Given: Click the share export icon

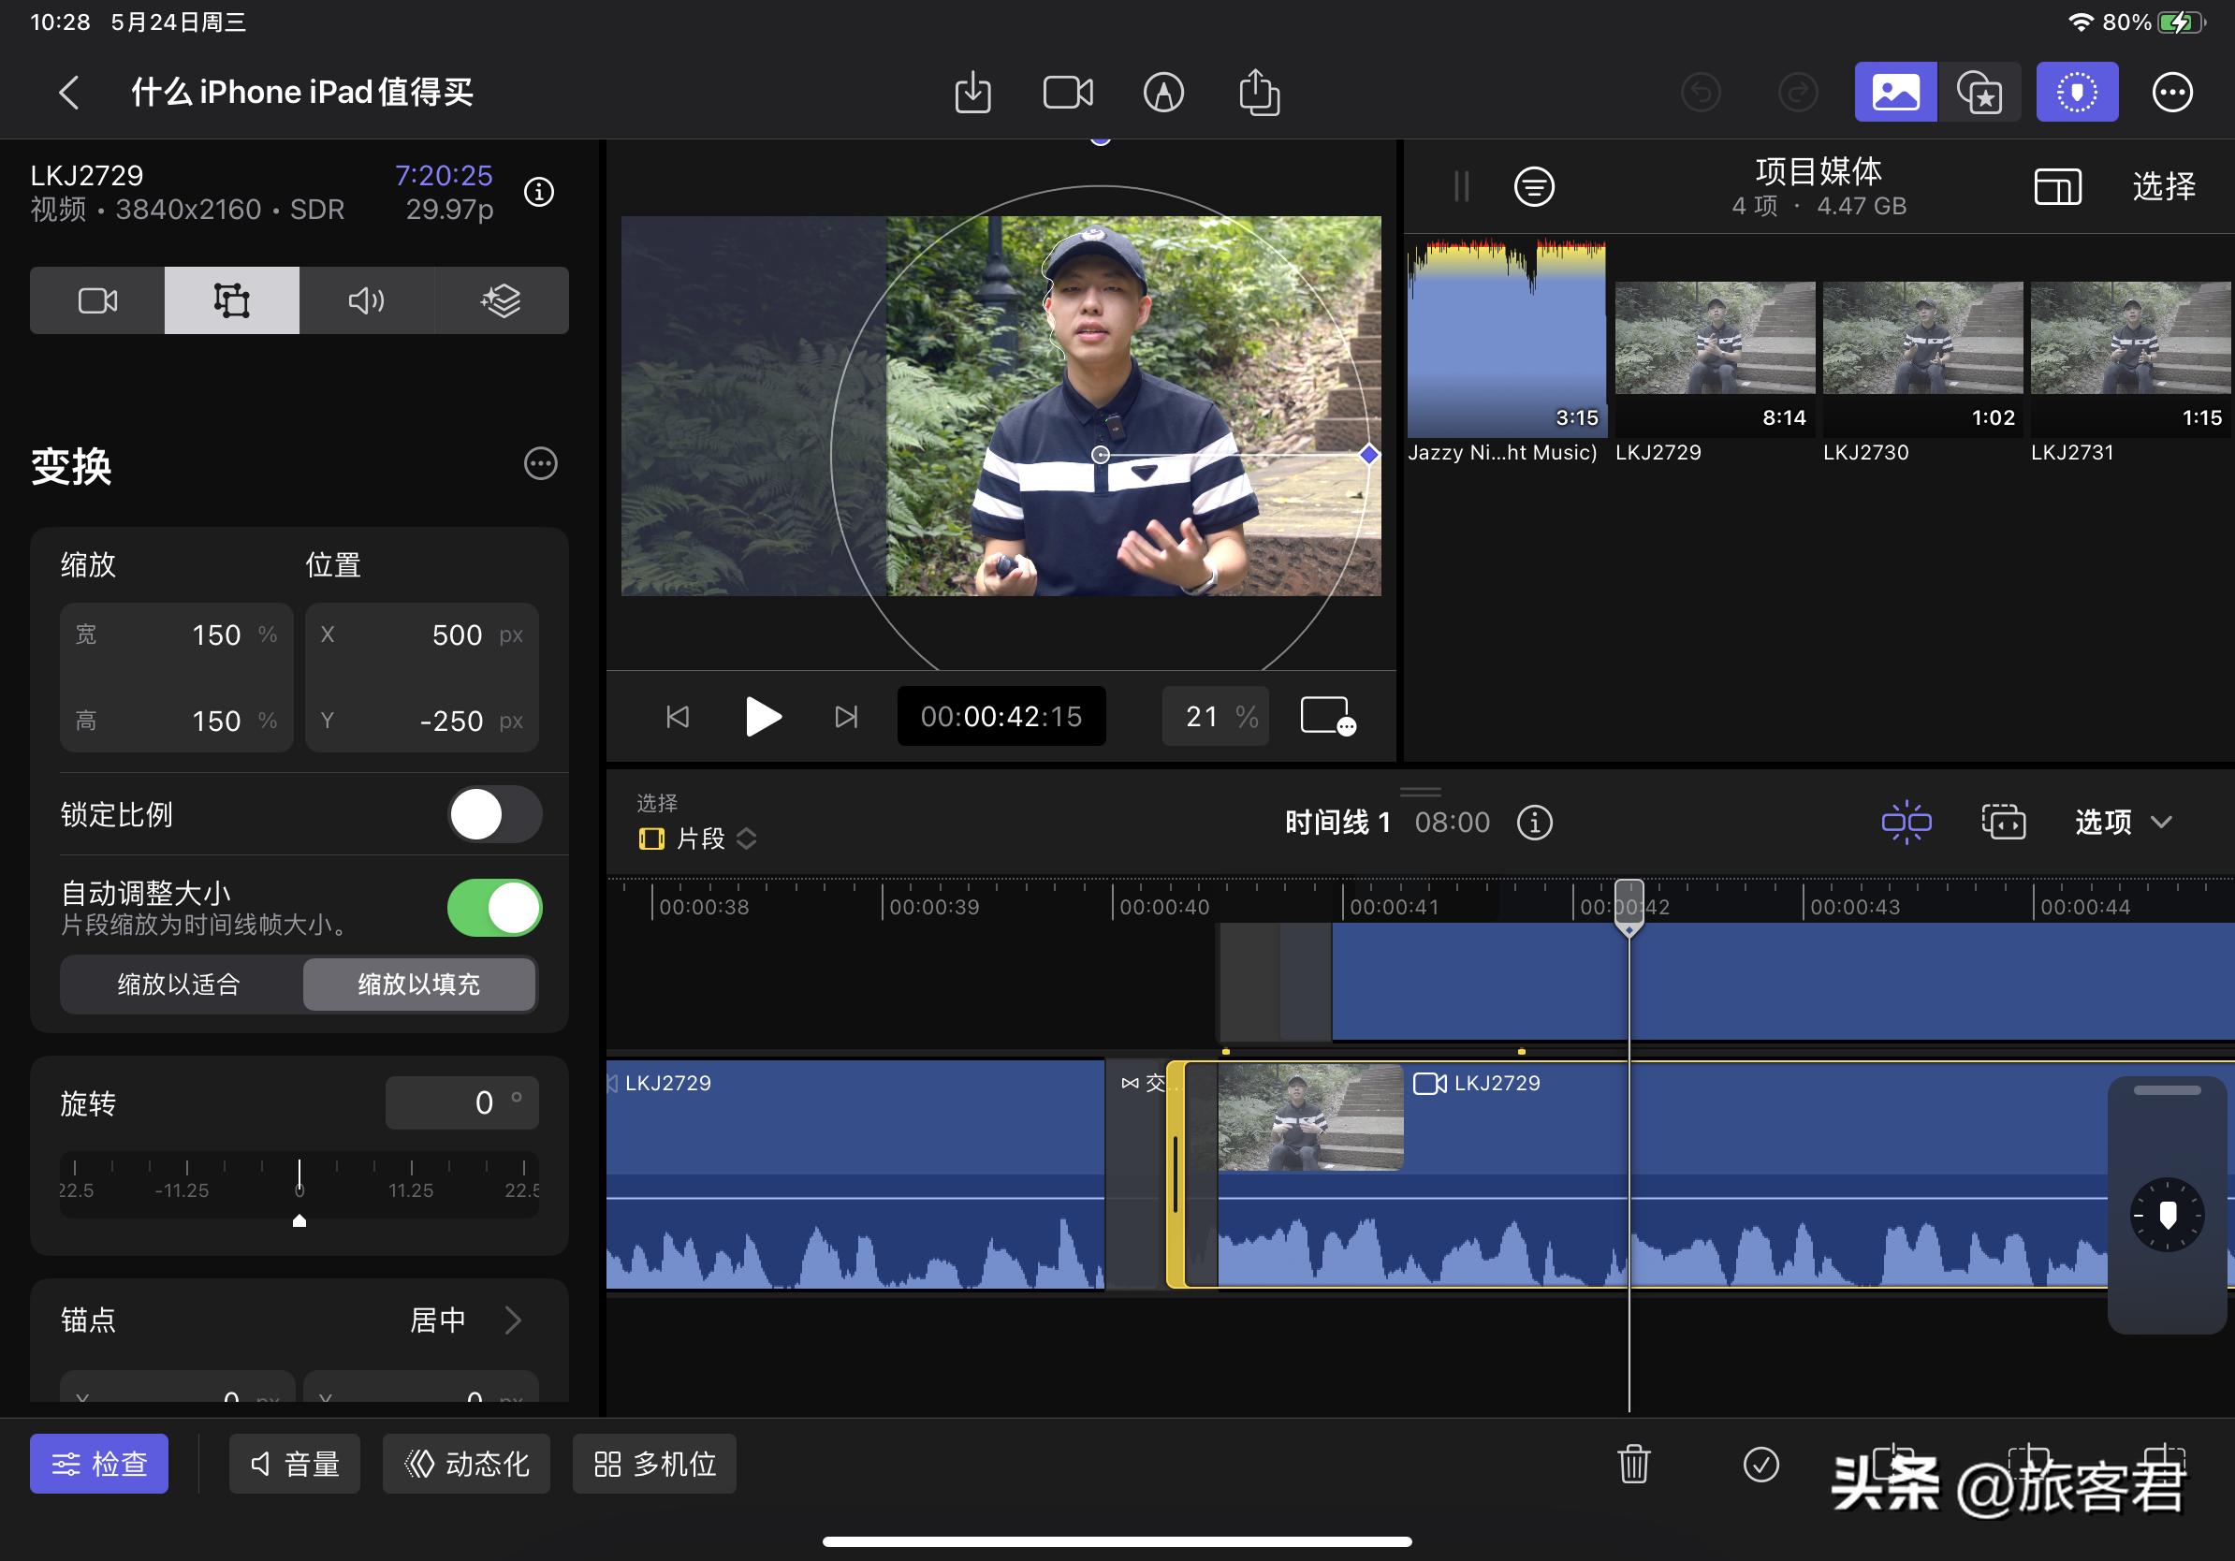Looking at the screenshot, I should pyautogui.click(x=1259, y=93).
